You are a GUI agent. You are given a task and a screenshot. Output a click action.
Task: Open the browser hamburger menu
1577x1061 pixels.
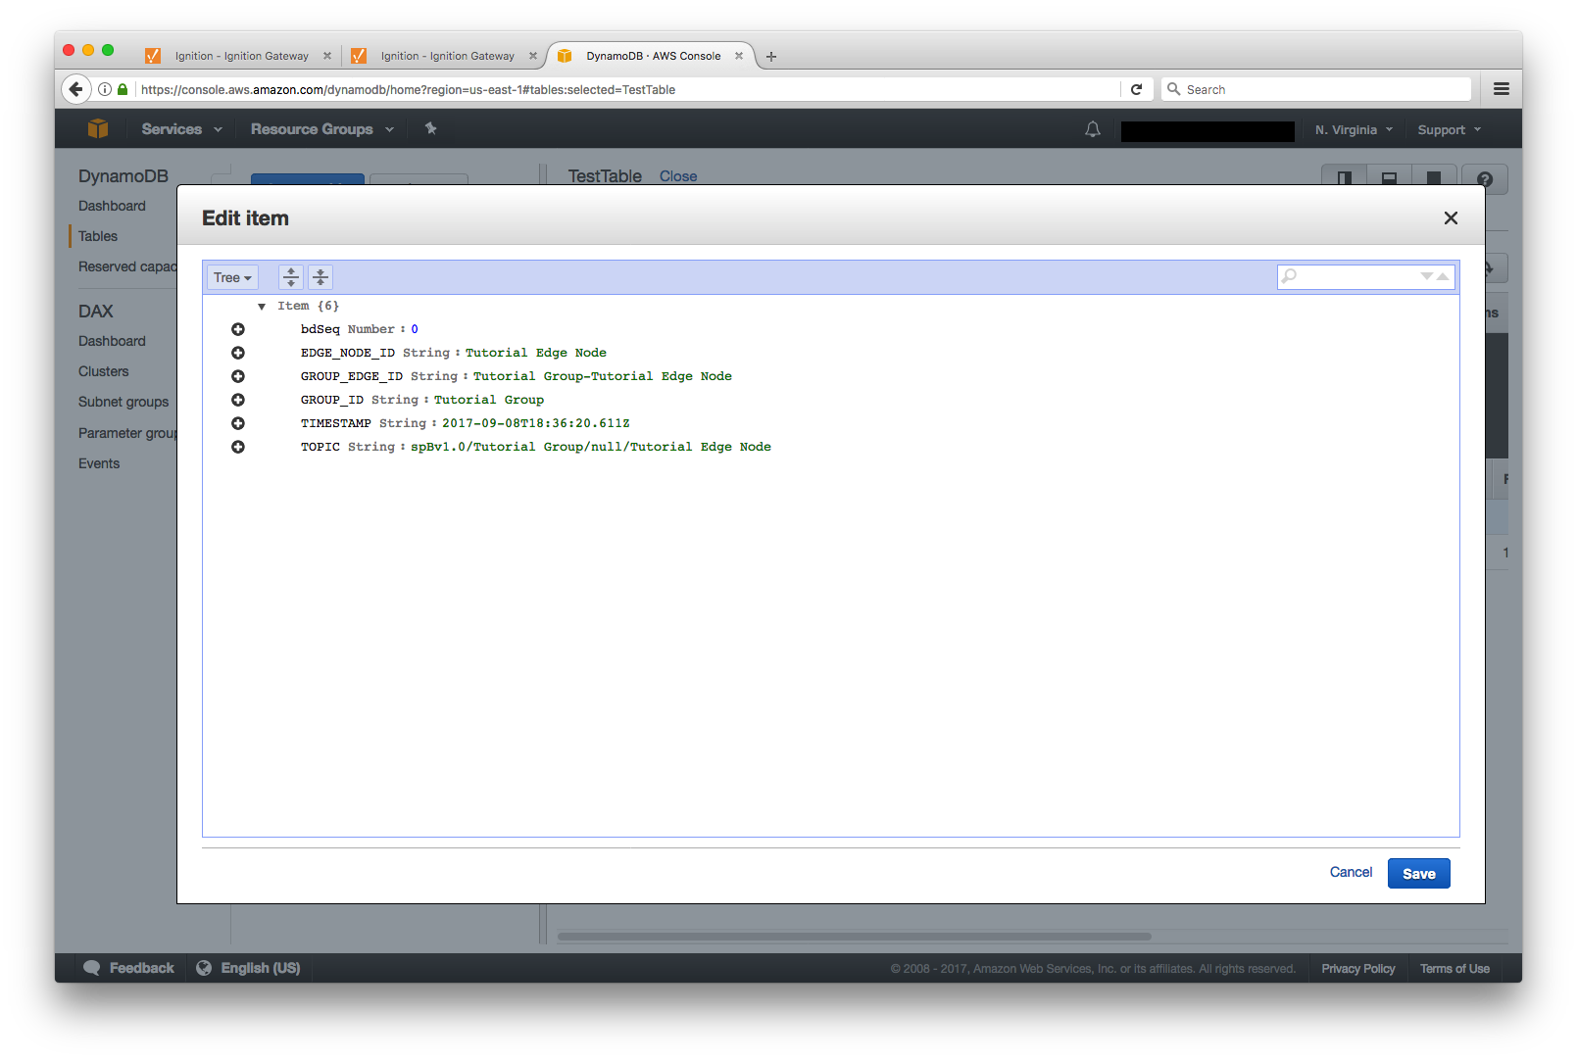coord(1501,89)
